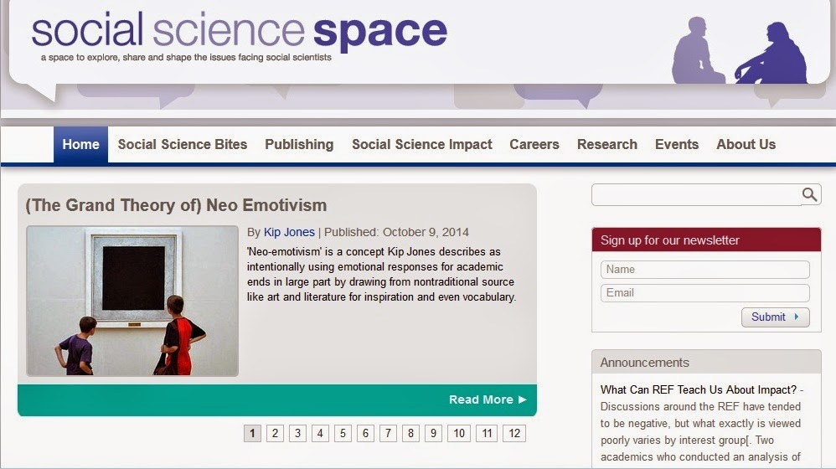Click the Read More button
This screenshot has height=469, width=836.
pos(488,399)
